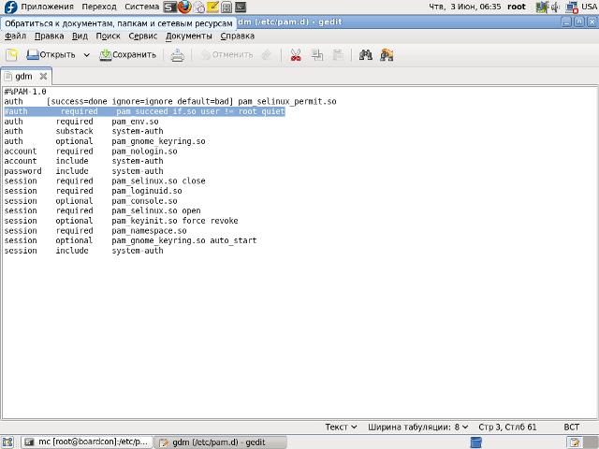Click the Cut scissors icon
The height and width of the screenshot is (449, 599).
[295, 55]
